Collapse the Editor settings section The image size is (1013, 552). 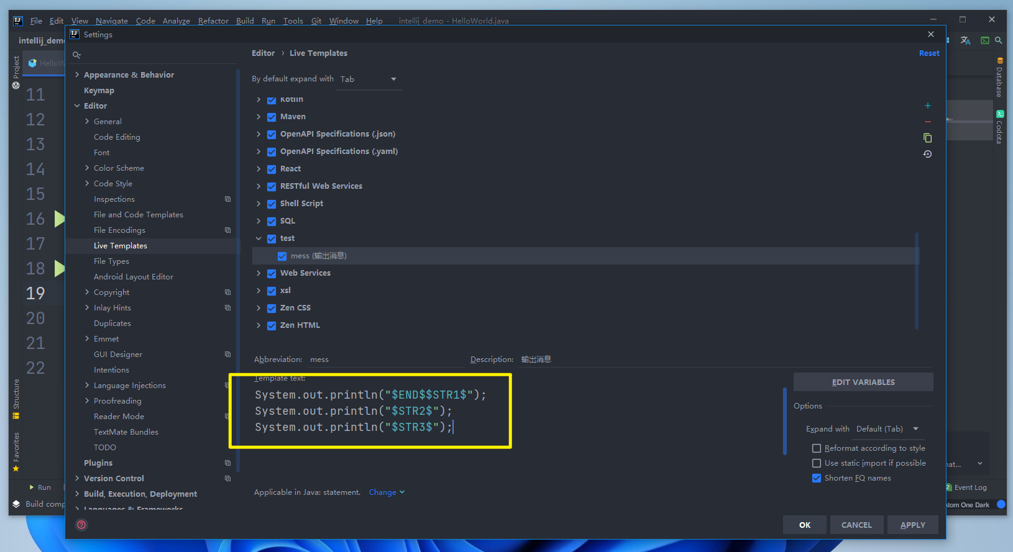(x=77, y=106)
